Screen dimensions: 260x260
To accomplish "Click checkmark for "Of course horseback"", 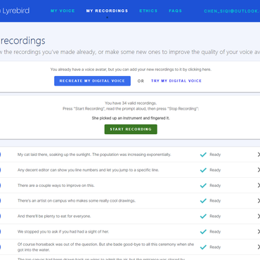I will point(203,247).
